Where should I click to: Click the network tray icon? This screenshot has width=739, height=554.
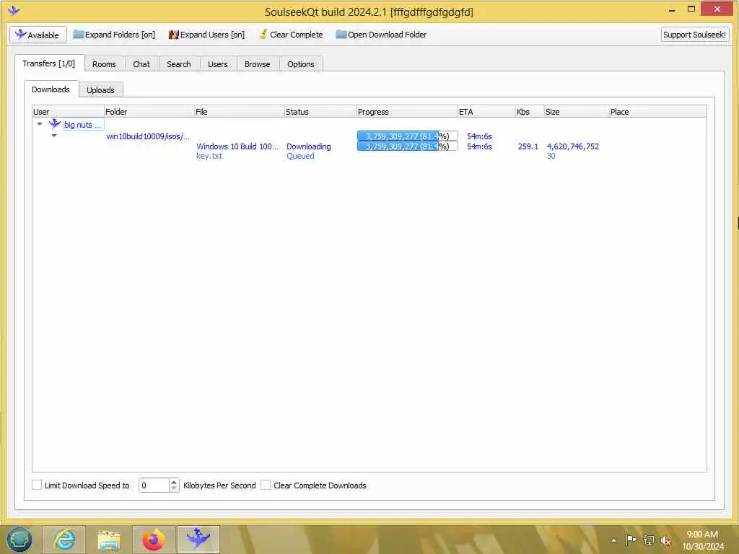(x=649, y=540)
